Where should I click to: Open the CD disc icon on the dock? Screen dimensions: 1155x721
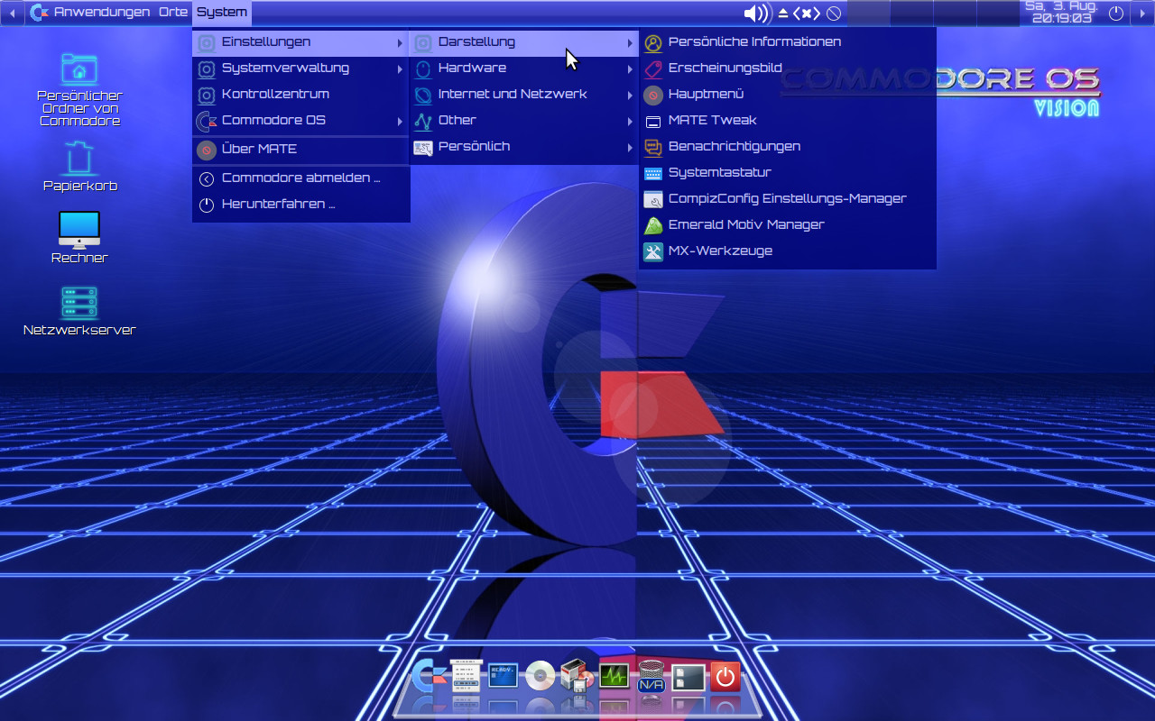click(x=540, y=676)
